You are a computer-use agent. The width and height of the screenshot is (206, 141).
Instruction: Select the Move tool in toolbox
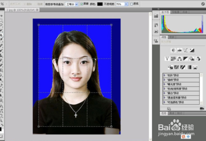(x=1, y=16)
